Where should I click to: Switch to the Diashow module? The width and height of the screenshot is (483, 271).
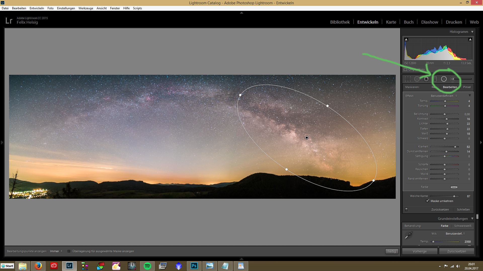click(430, 22)
